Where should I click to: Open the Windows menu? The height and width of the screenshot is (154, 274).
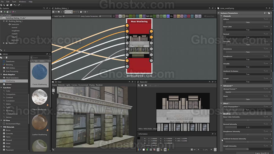pyautogui.click(x=22, y=2)
